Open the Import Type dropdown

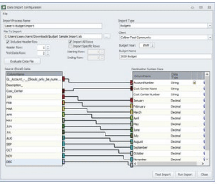210,25
